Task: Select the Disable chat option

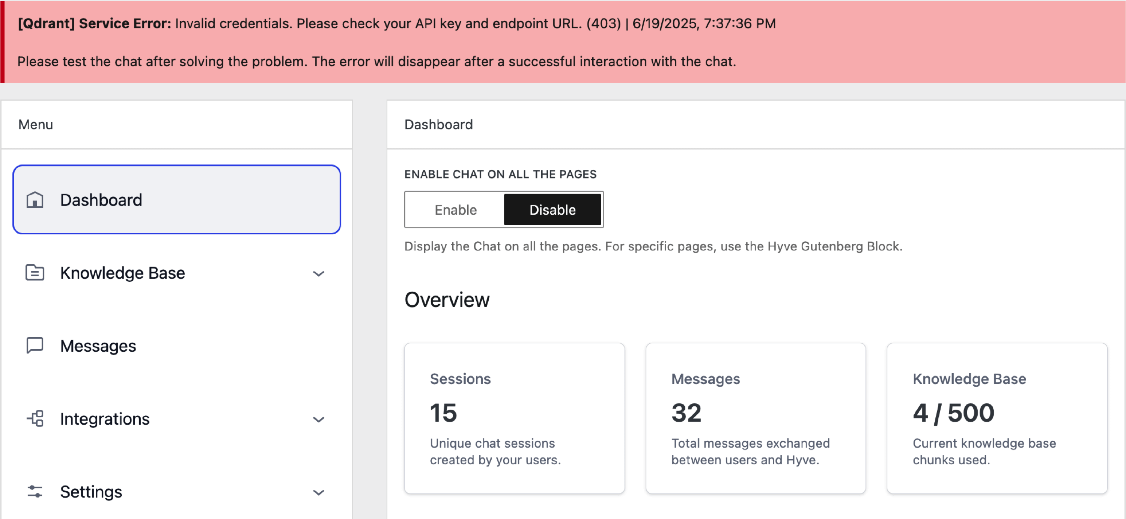Action: tap(552, 210)
